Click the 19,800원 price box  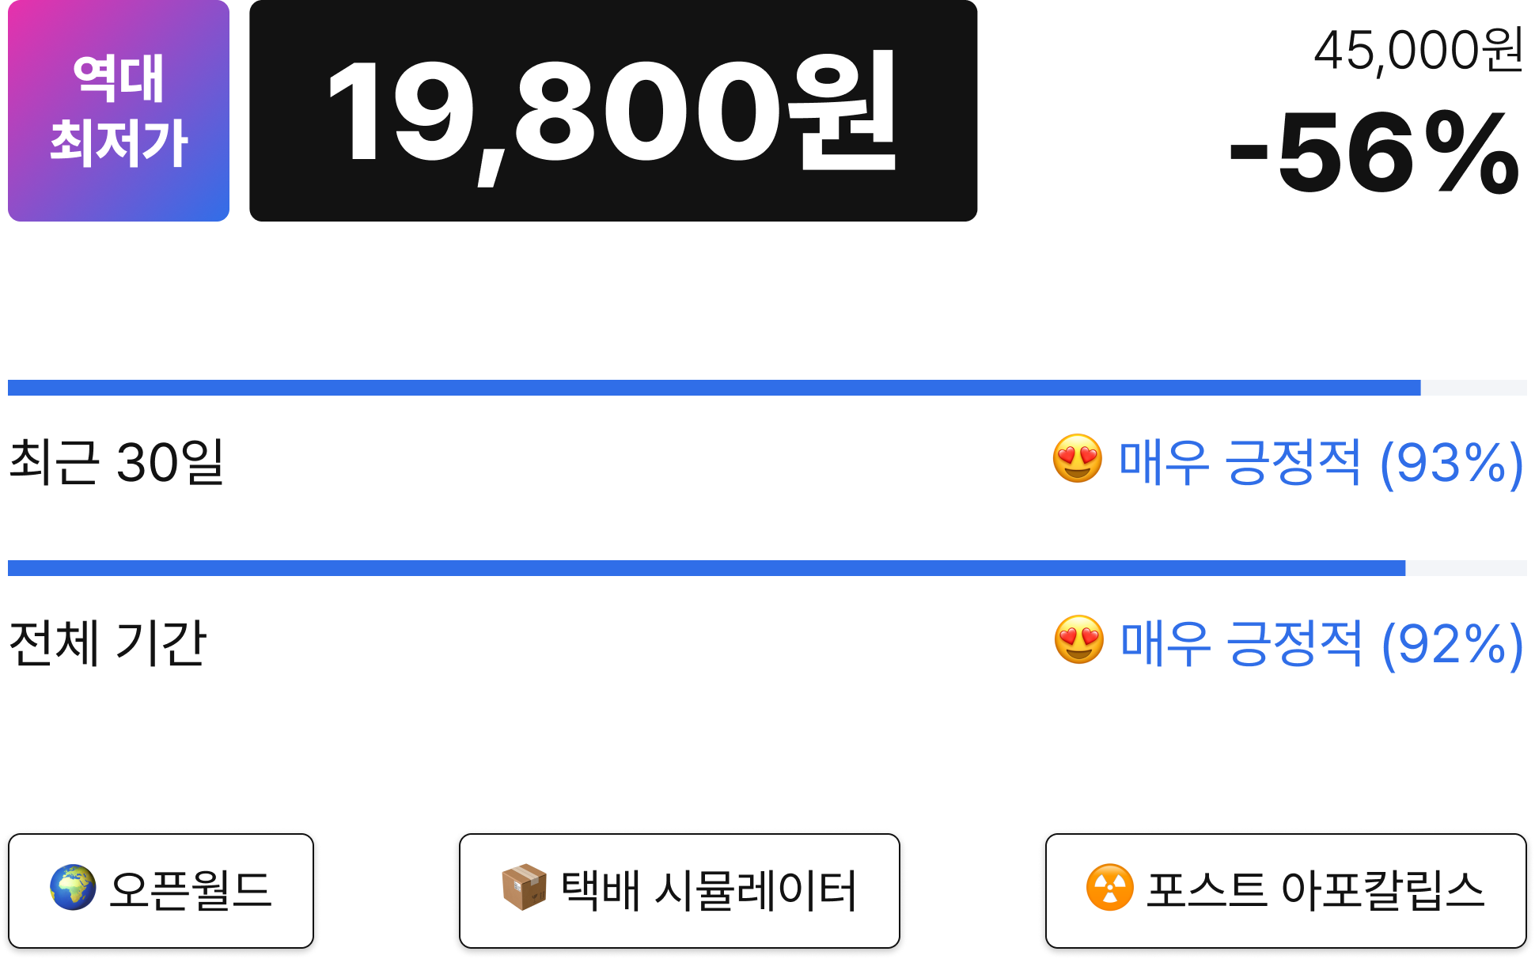[613, 111]
